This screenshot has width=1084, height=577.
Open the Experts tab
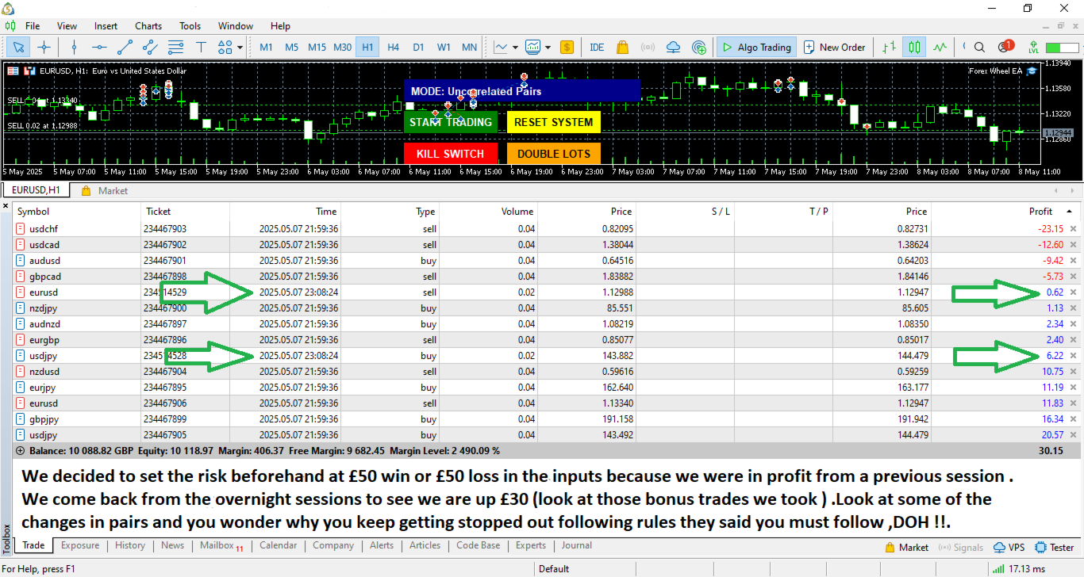click(x=531, y=545)
